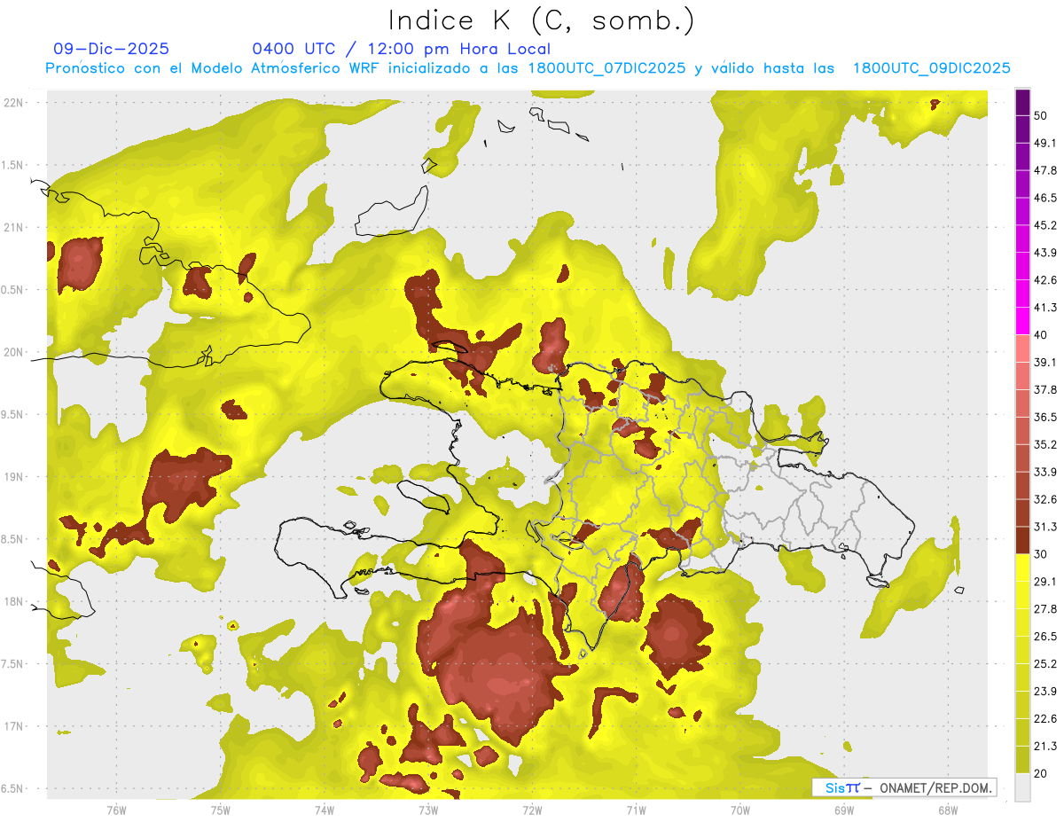Click the longitude label '72W'

click(532, 810)
